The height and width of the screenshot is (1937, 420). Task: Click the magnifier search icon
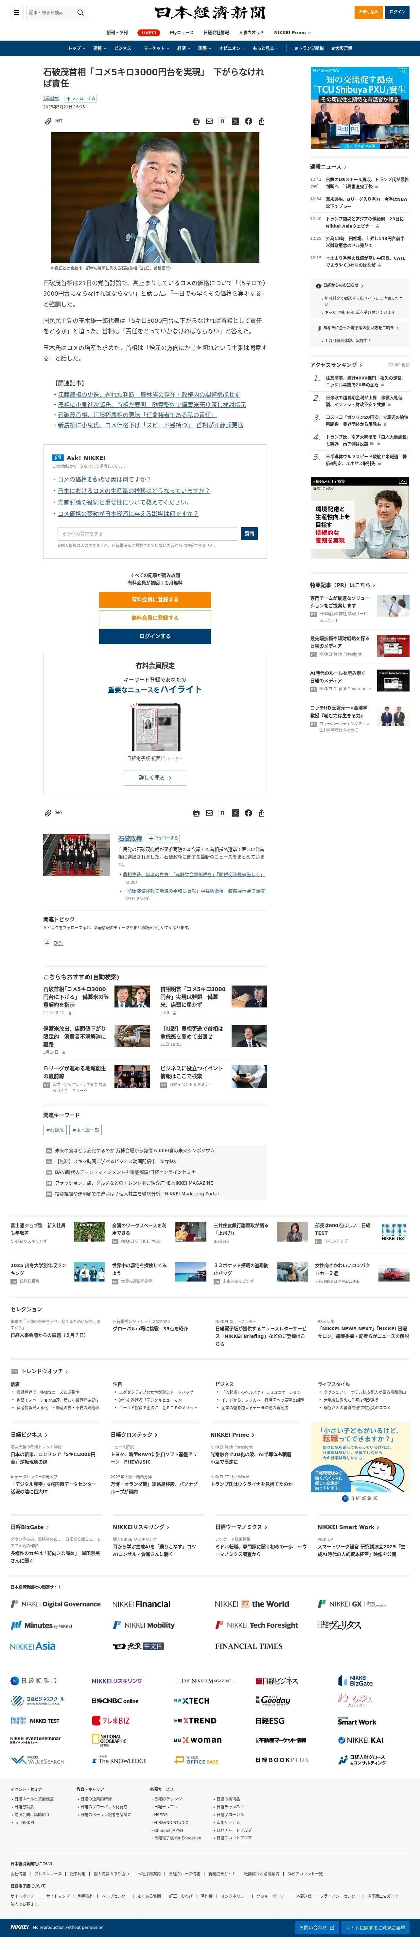coord(80,12)
